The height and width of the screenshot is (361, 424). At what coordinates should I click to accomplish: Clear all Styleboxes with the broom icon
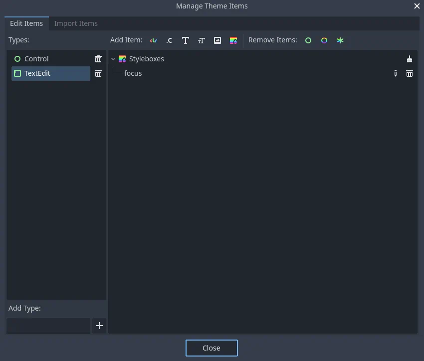[410, 59]
